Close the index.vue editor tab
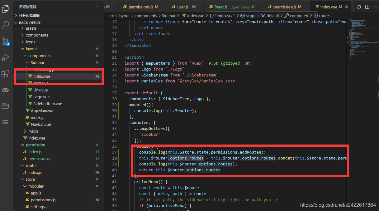The width and height of the screenshot is (379, 211). point(347,7)
